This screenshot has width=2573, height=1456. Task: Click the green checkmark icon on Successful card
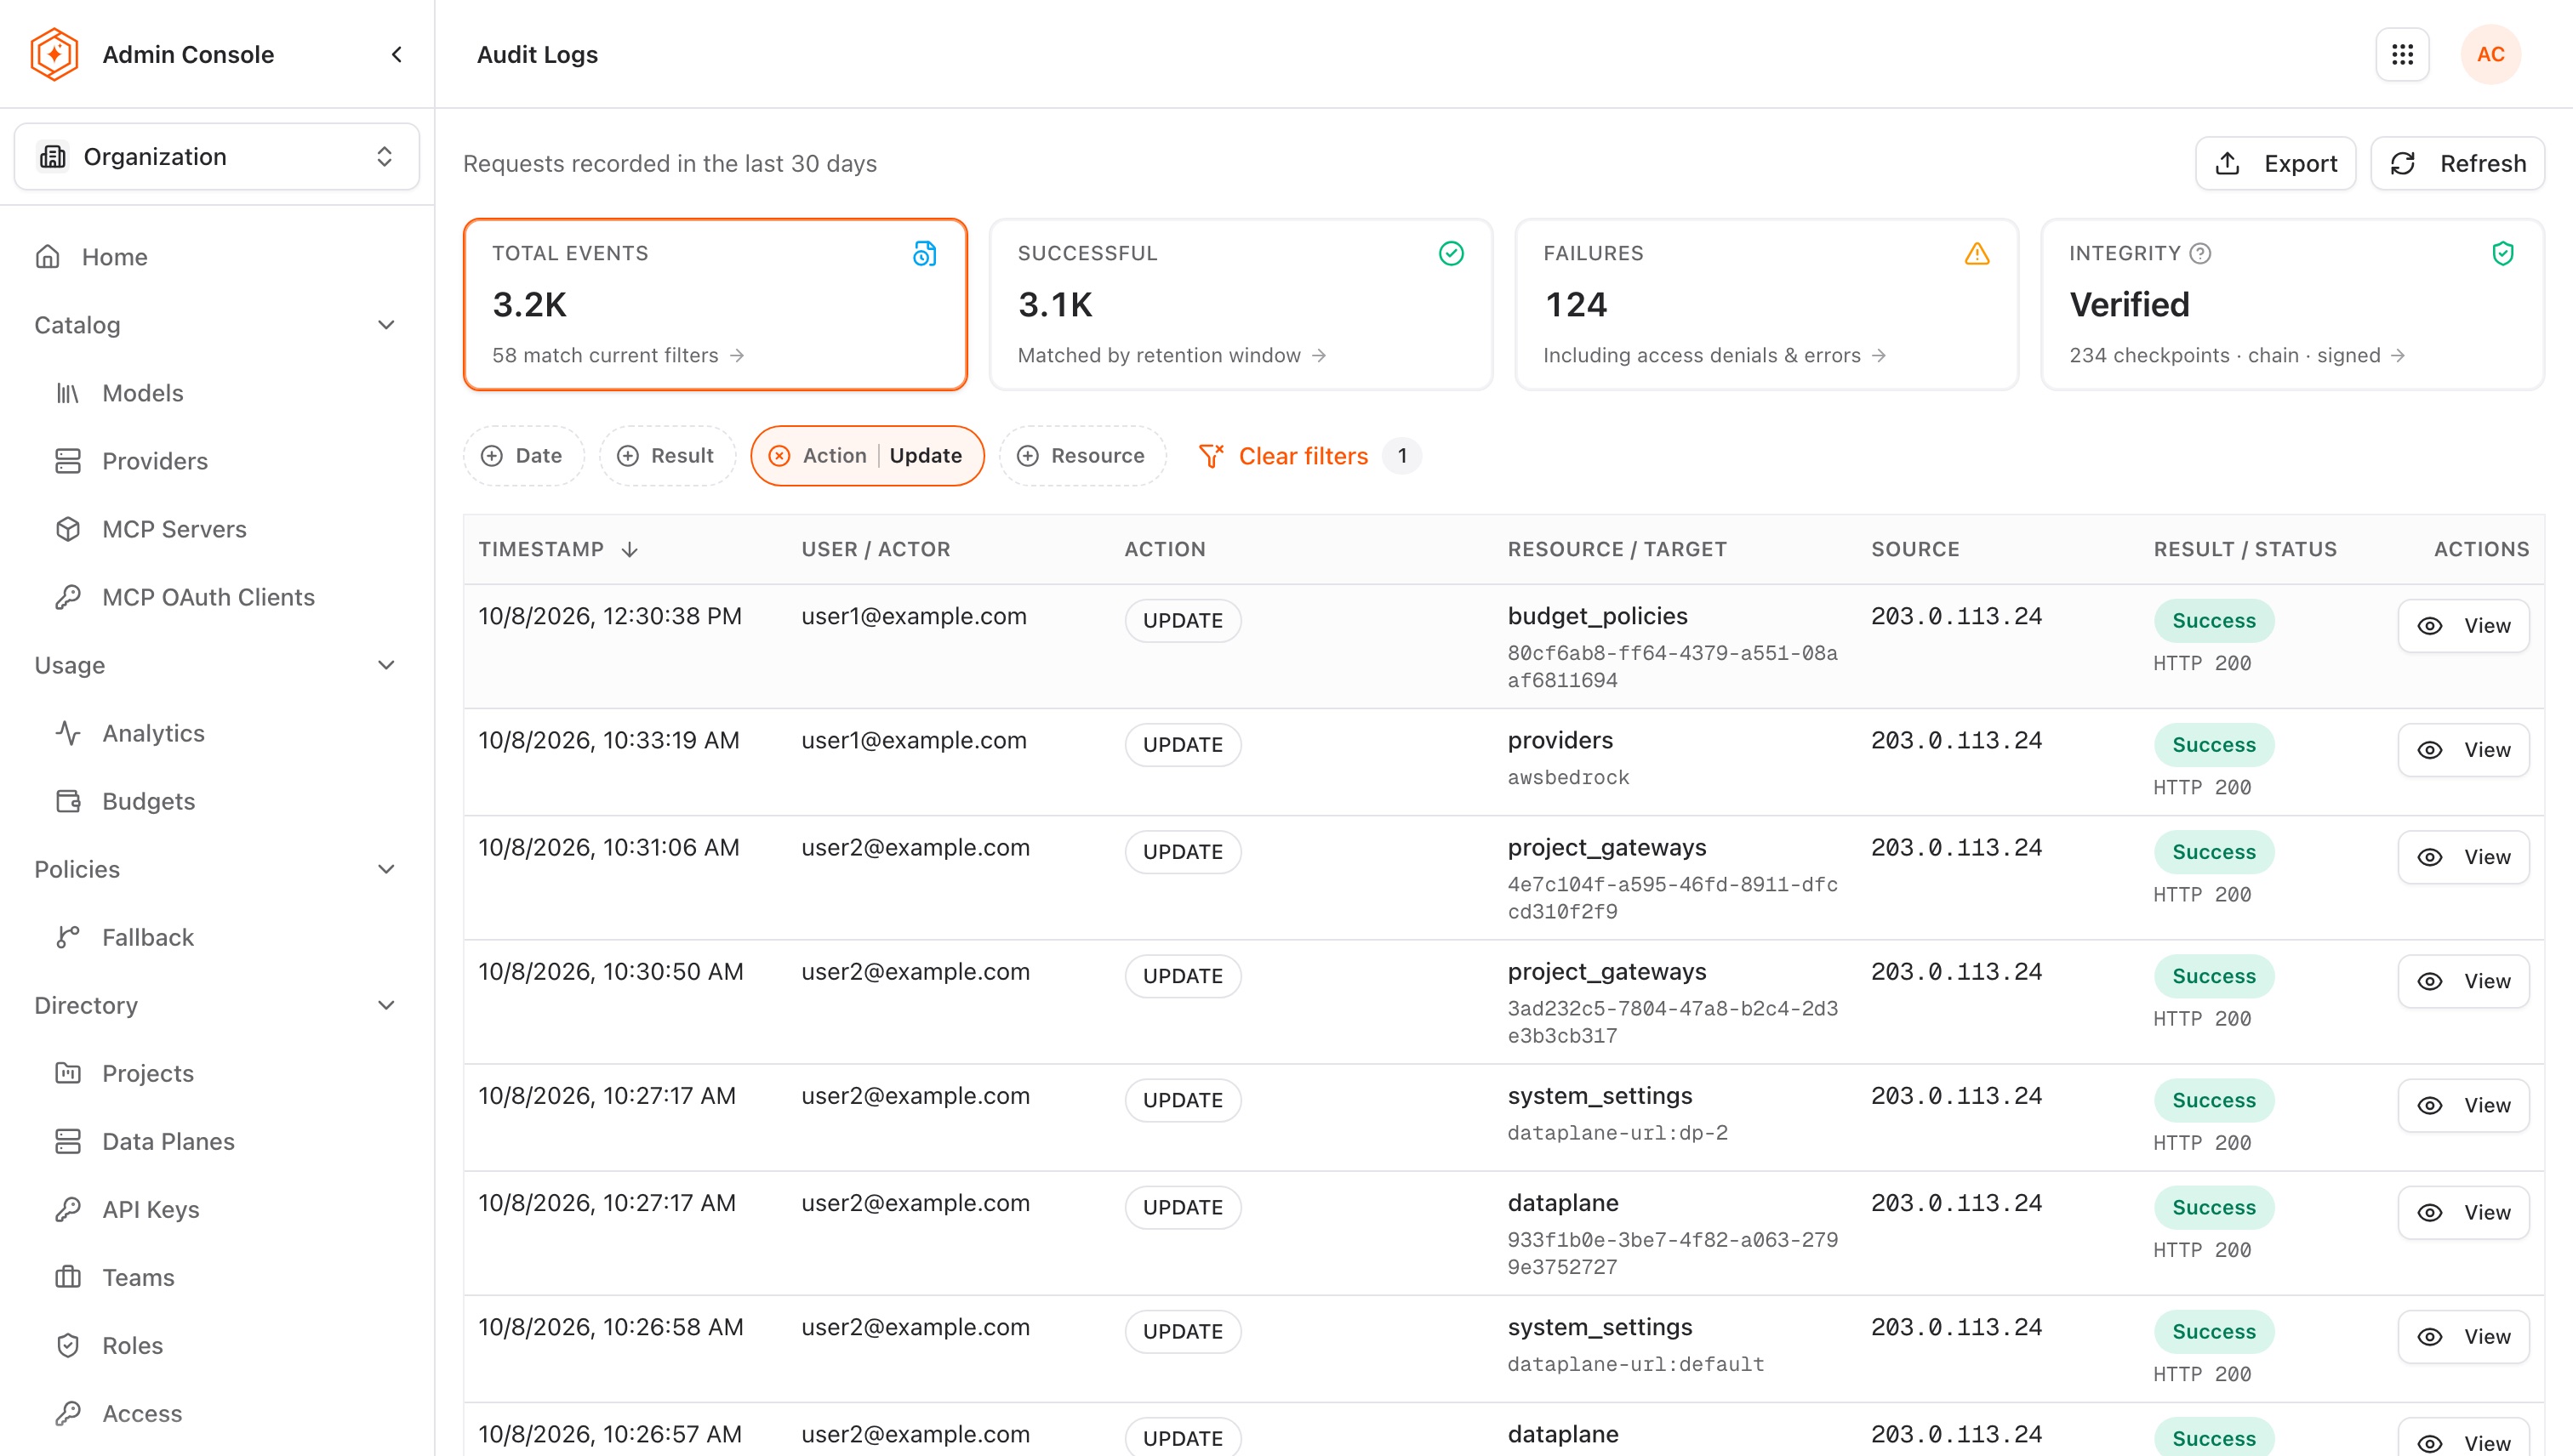coord(1451,254)
